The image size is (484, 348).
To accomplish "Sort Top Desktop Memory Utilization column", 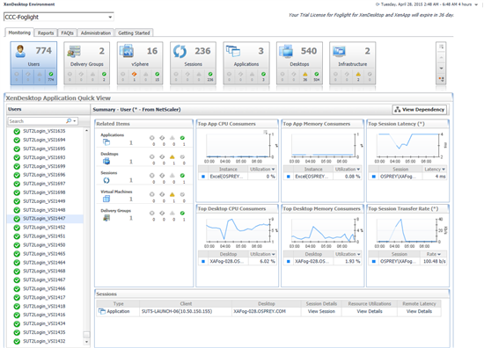I will click(347, 254).
